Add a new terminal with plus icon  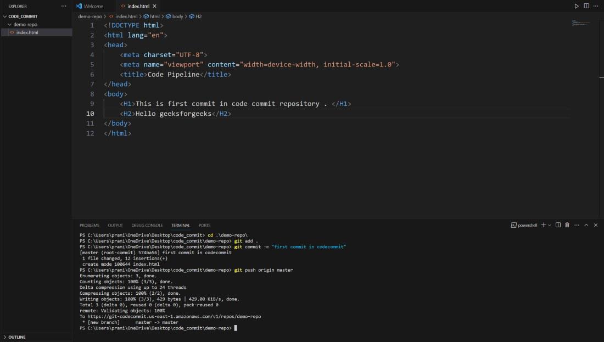pos(543,225)
